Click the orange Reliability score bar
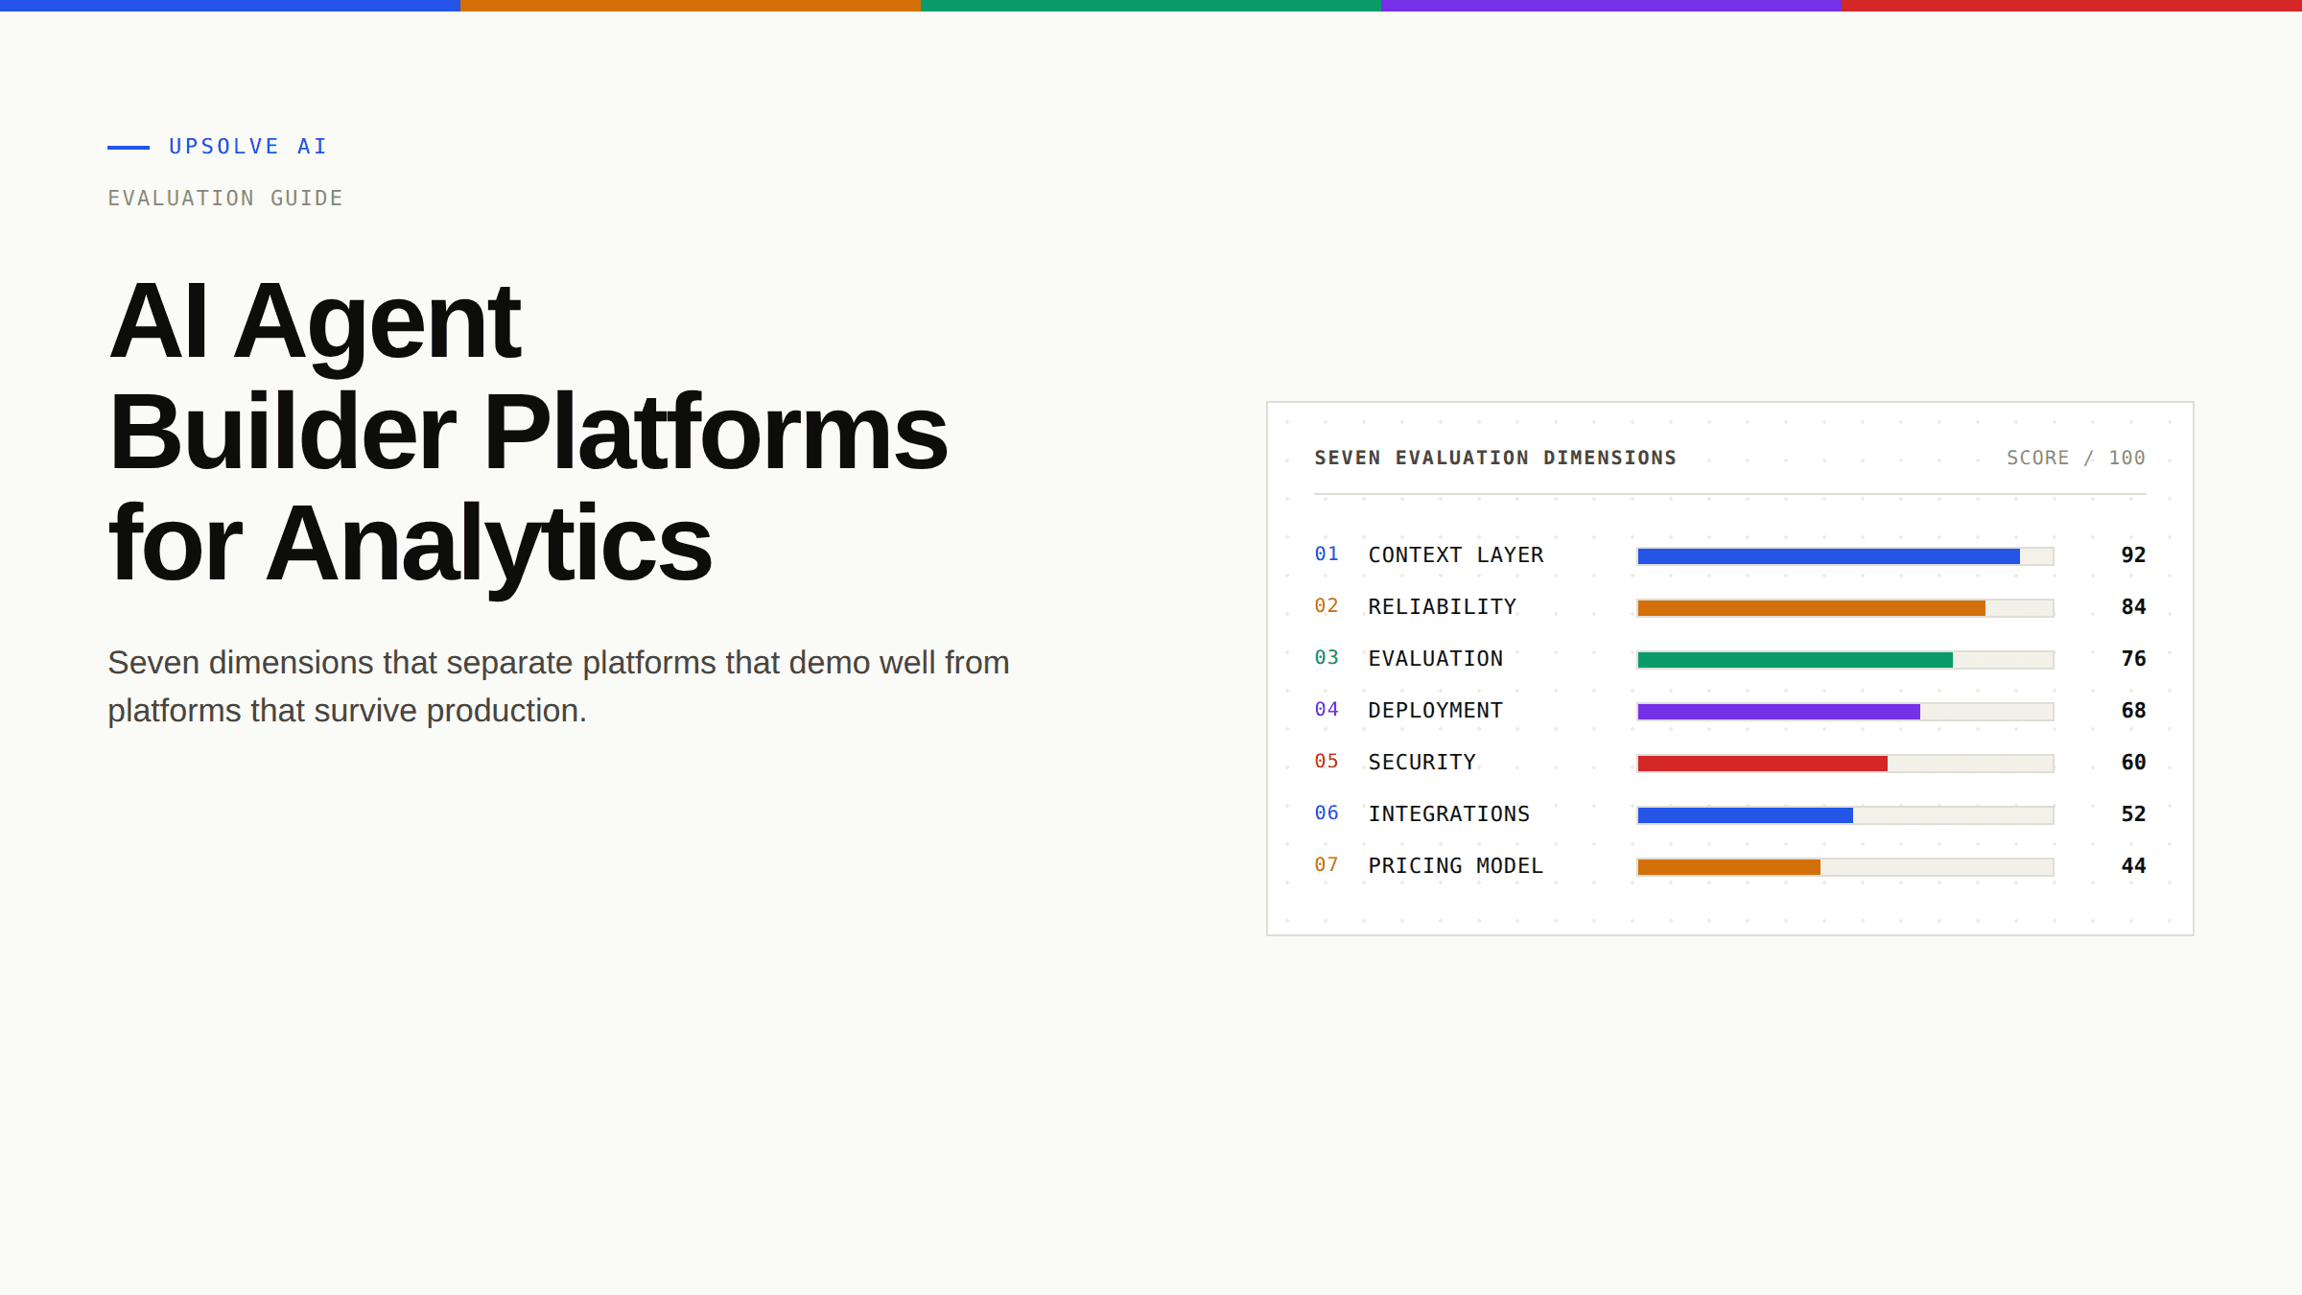This screenshot has height=1295, width=2302. pos(1811,608)
